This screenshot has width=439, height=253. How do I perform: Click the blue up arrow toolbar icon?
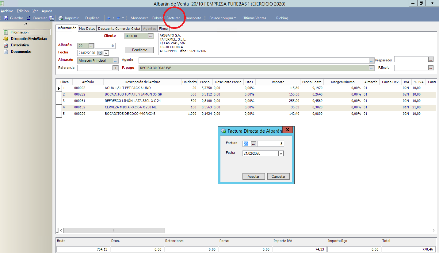[109, 18]
